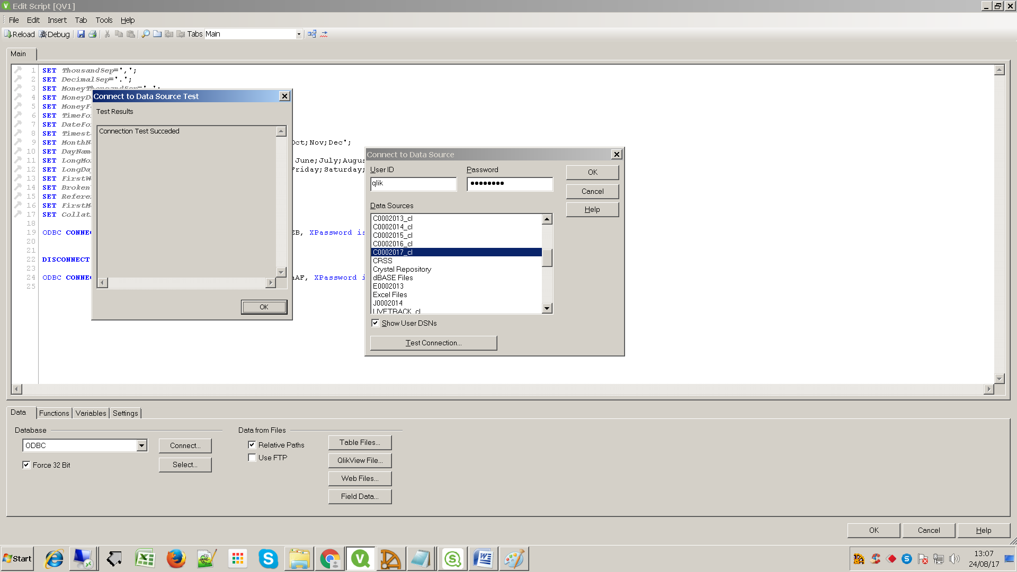Click the Test Connection button
Viewport: 1017px width, 572px height.
click(x=433, y=343)
